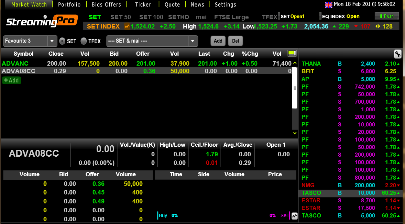Click the Add button next to Del
Image resolution: width=405 pixels, height=224 pixels.
(x=218, y=41)
